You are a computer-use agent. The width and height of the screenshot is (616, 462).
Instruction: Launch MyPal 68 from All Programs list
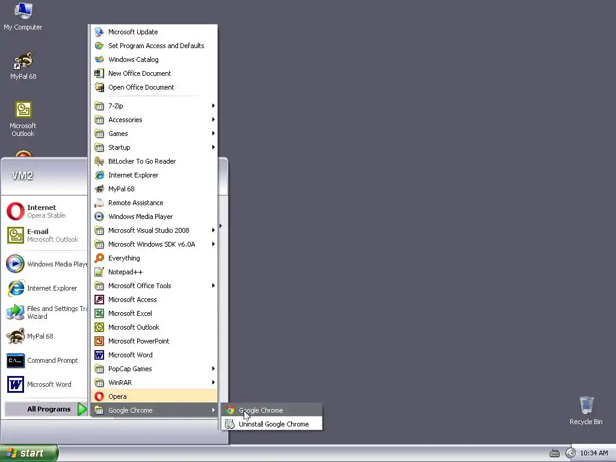click(154, 189)
